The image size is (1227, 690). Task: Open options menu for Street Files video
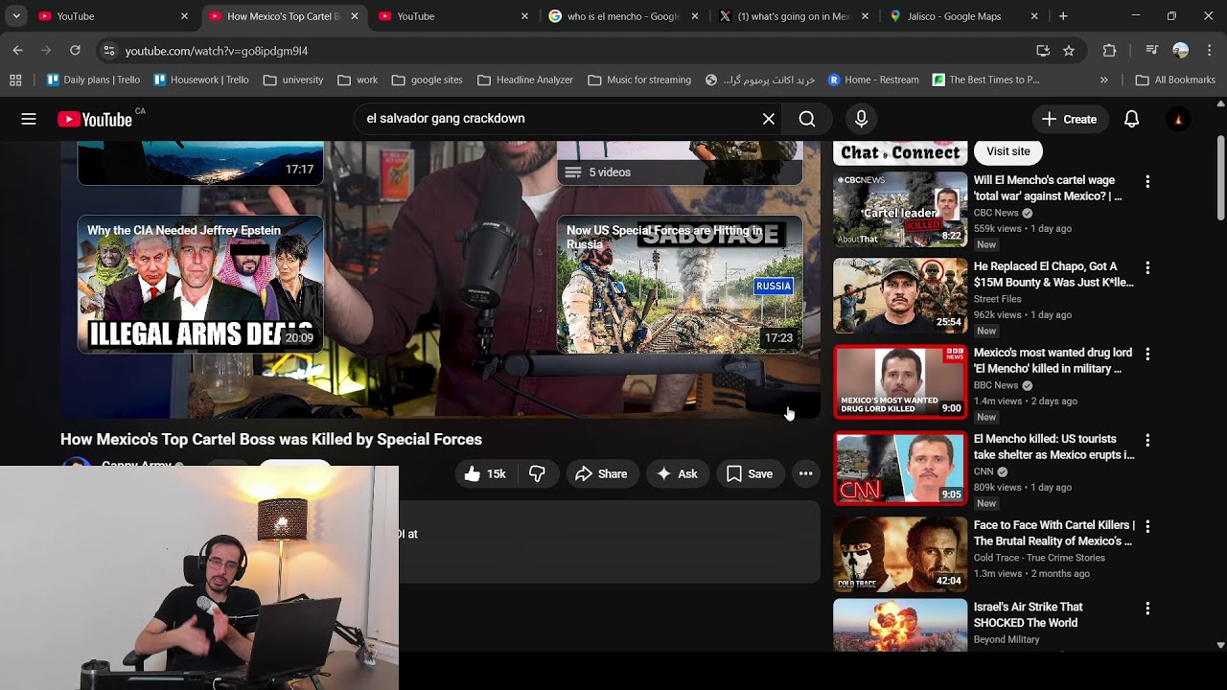coord(1147,268)
